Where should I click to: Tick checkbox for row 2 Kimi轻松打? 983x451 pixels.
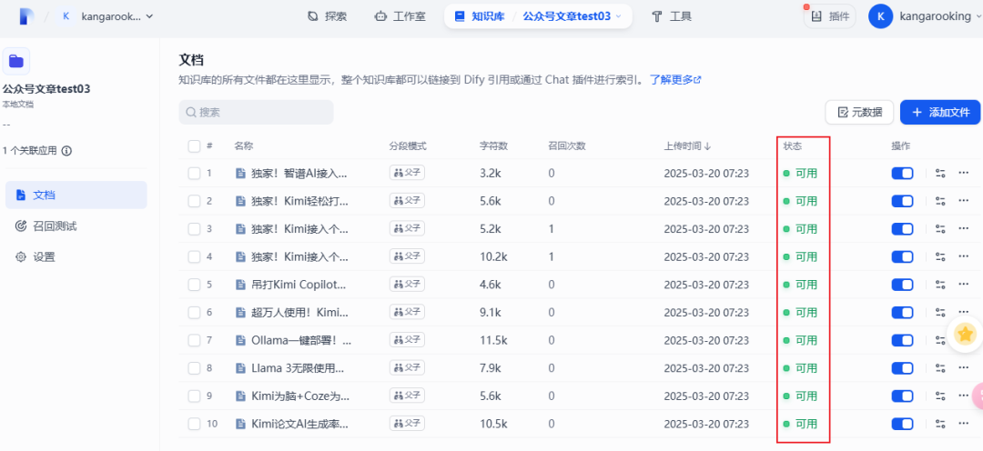(195, 201)
